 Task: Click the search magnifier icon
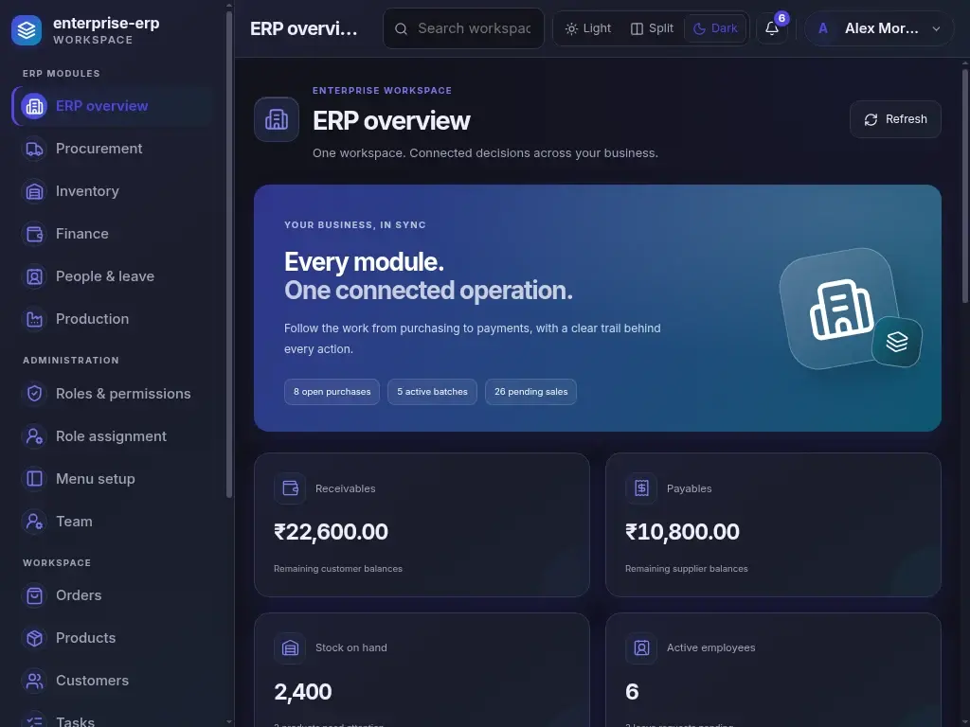(x=401, y=29)
